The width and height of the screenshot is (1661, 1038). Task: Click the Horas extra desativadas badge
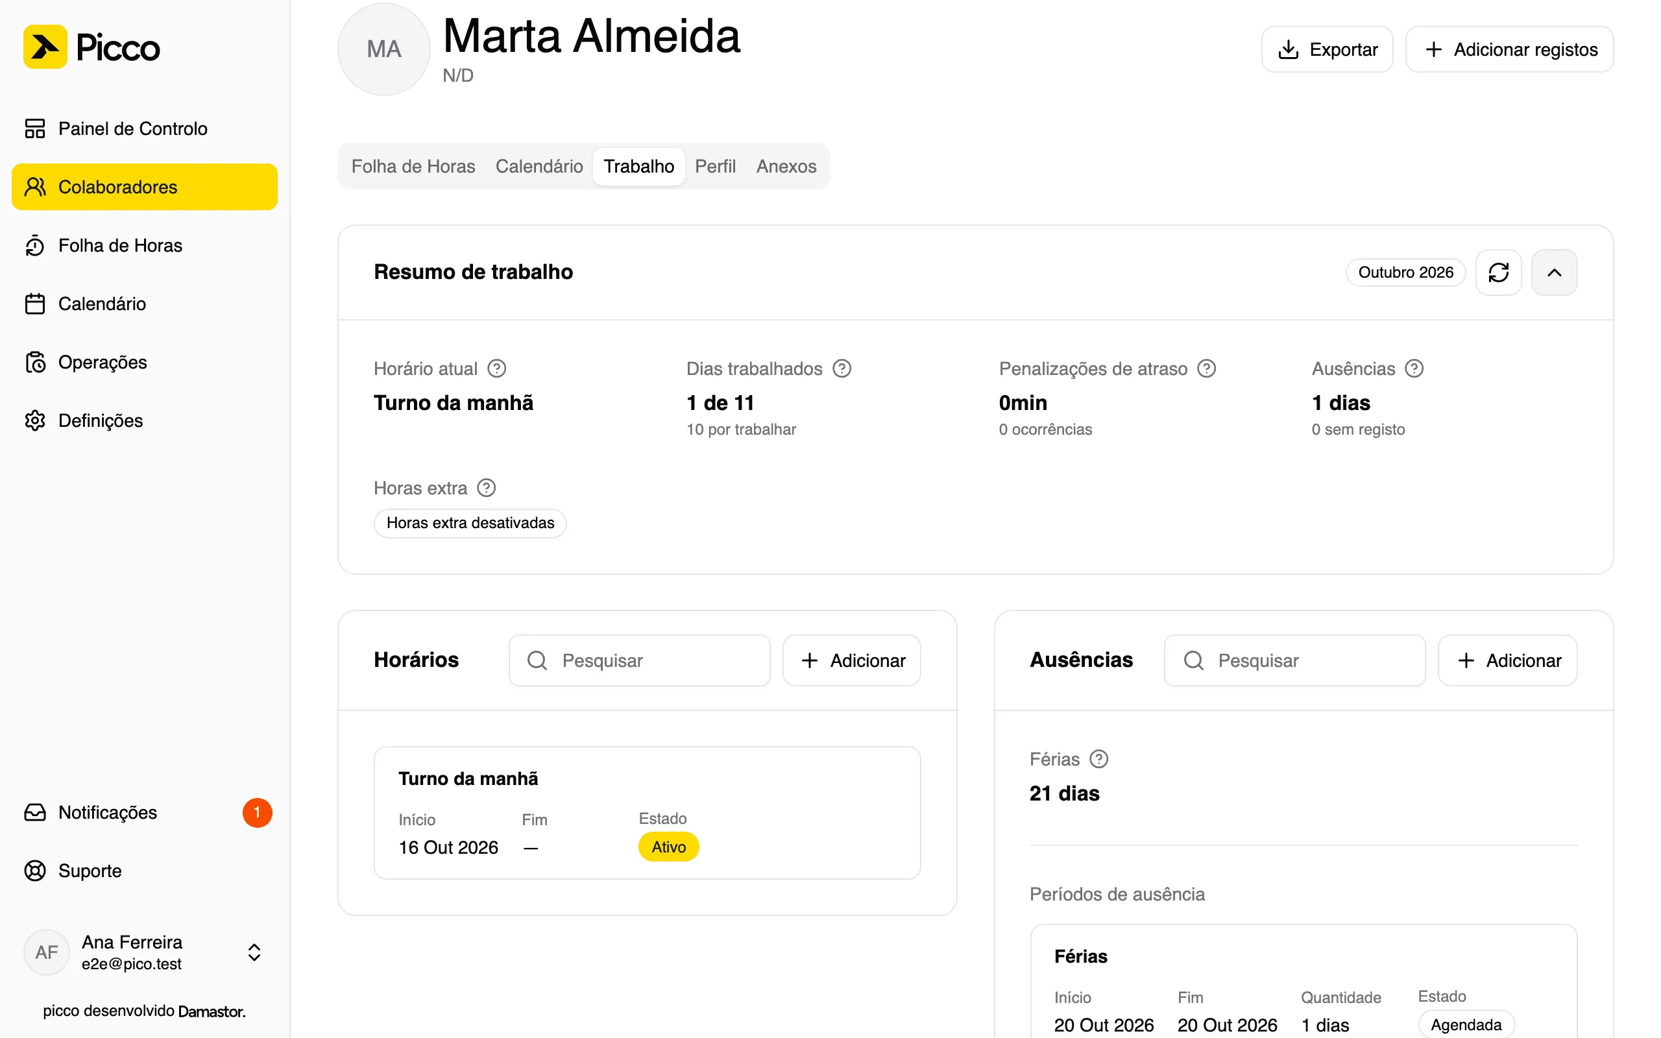(x=470, y=523)
